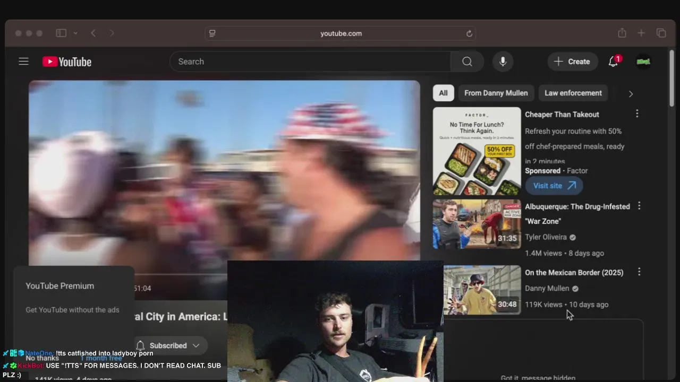Click '119K views • 10 days ago' text
The height and width of the screenshot is (382, 680).
coord(566,305)
